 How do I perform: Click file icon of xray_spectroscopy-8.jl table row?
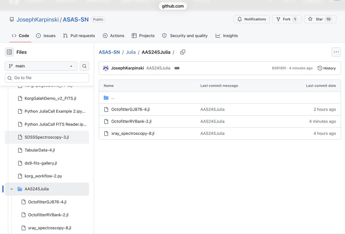(x=106, y=133)
